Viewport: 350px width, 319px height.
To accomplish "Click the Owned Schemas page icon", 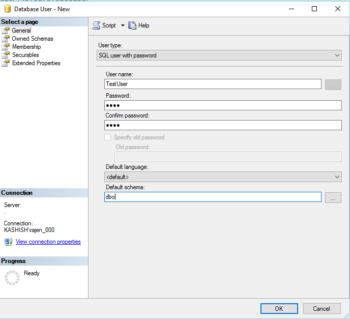I will point(6,39).
